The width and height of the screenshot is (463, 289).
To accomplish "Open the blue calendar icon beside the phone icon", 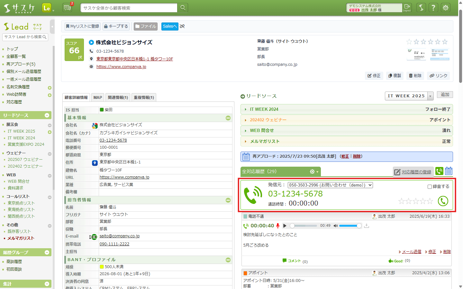I will click(x=449, y=171).
